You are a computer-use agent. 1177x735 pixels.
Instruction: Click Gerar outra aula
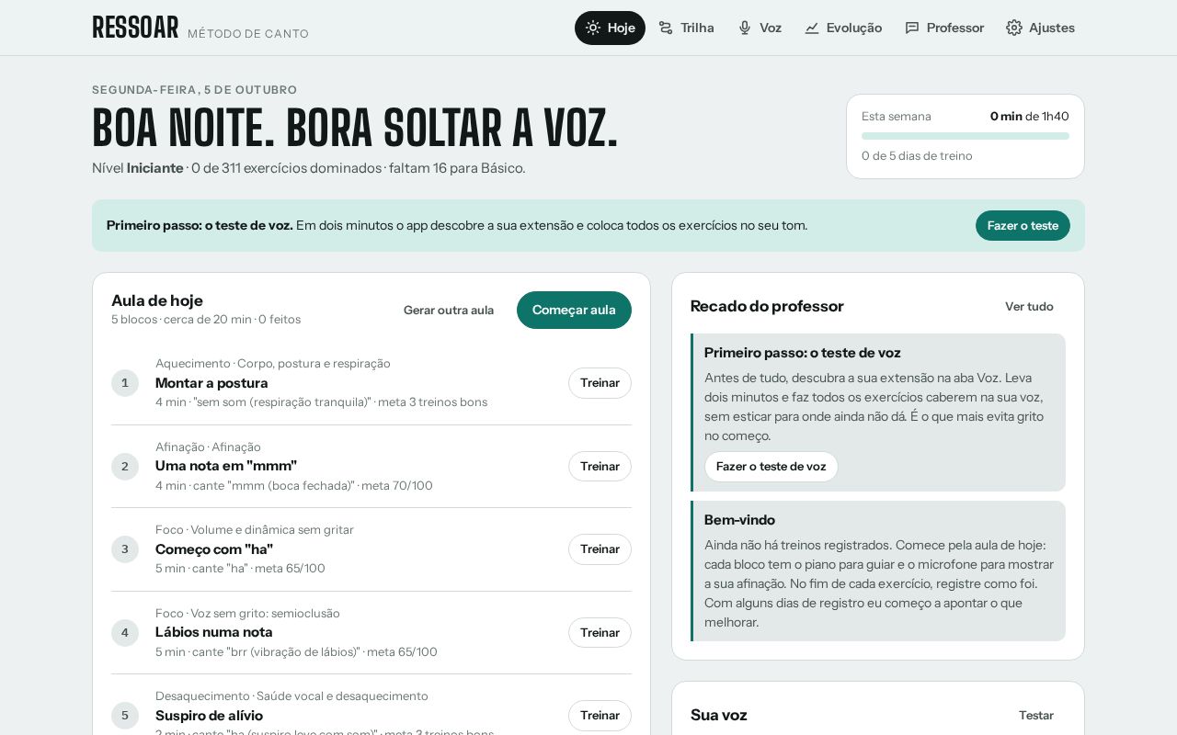coord(449,310)
